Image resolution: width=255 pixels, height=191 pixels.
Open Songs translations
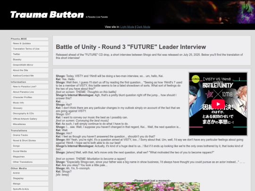click(x=30, y=146)
